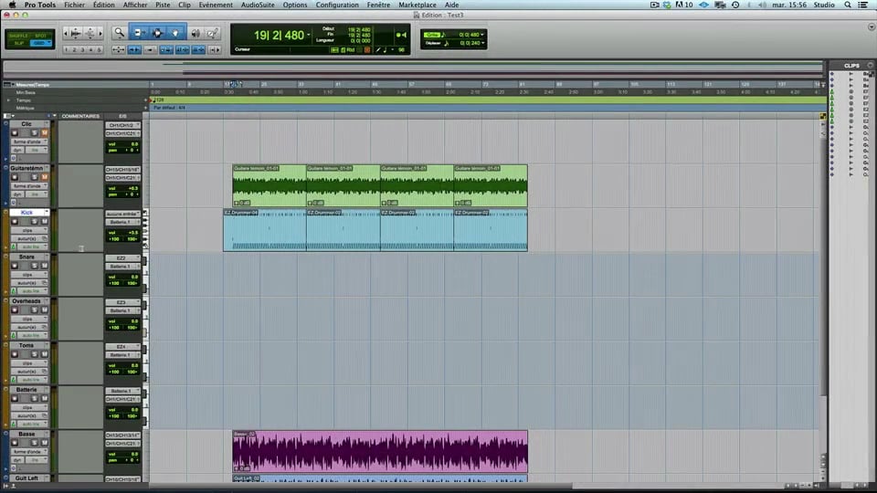Click the horizontal zoom-out arrow button
The width and height of the screenshot is (877, 493).
(66, 34)
